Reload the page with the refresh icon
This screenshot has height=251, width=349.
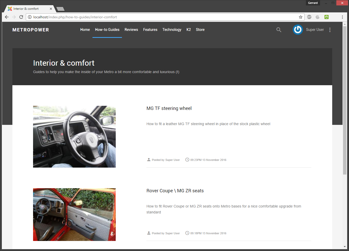21,17
